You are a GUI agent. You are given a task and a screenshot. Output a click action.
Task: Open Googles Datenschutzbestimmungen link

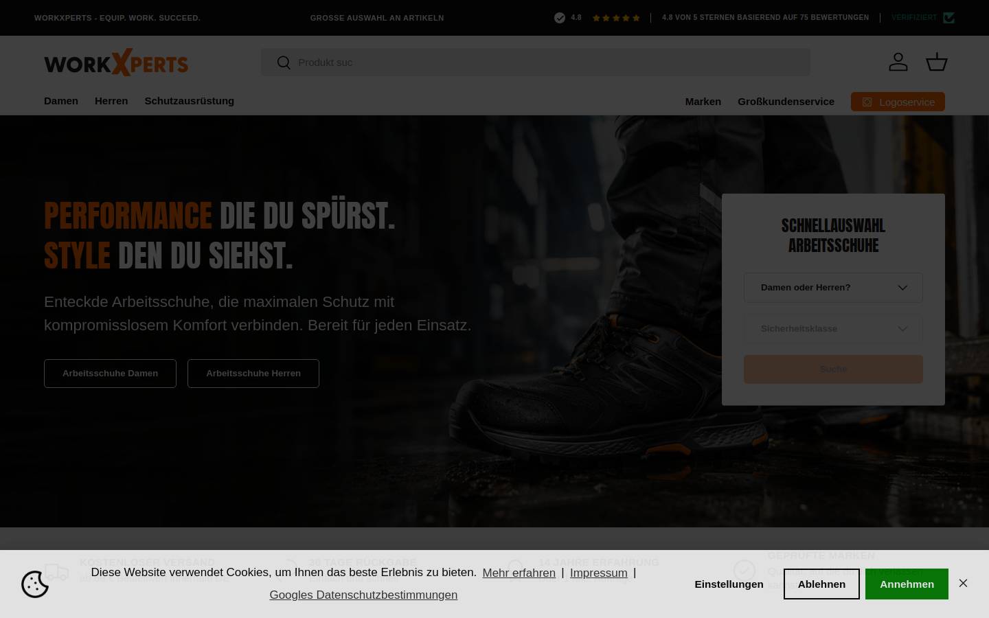[363, 595]
